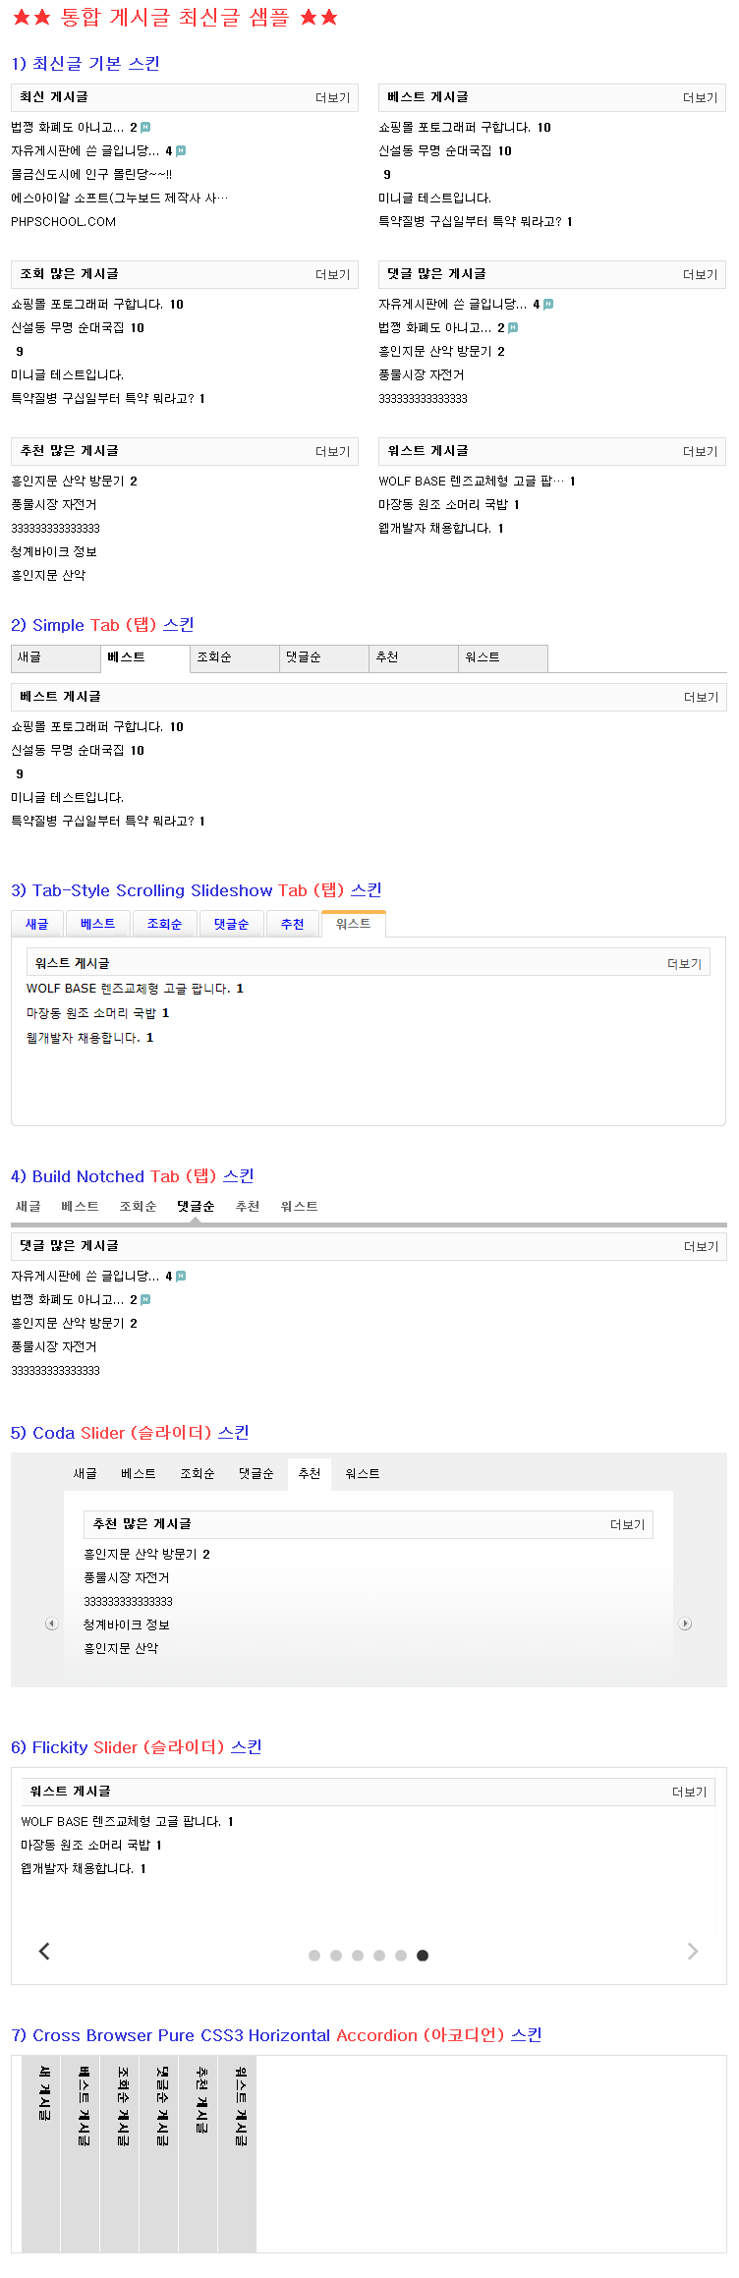Screen dimensions: 739x2278
Task: Select the second Flickity page dot
Action: (336, 1956)
